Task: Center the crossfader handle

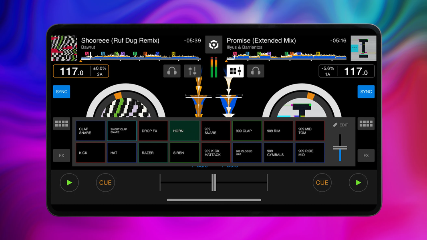Action: (214, 182)
